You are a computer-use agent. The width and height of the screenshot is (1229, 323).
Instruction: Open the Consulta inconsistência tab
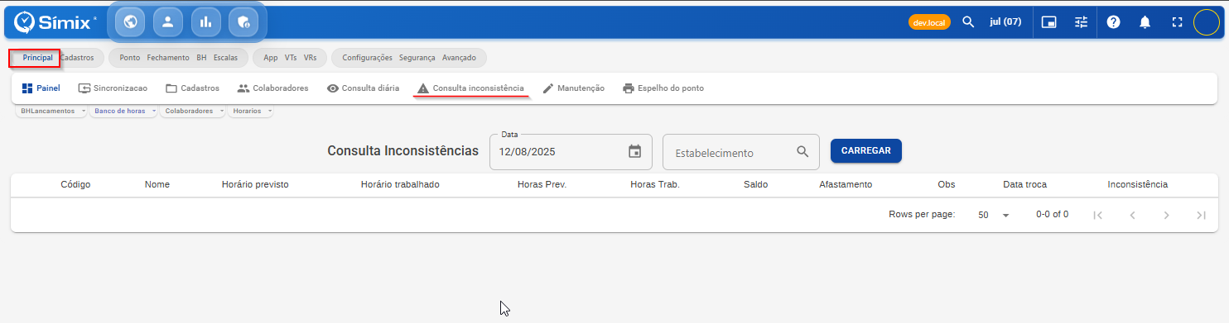point(470,88)
